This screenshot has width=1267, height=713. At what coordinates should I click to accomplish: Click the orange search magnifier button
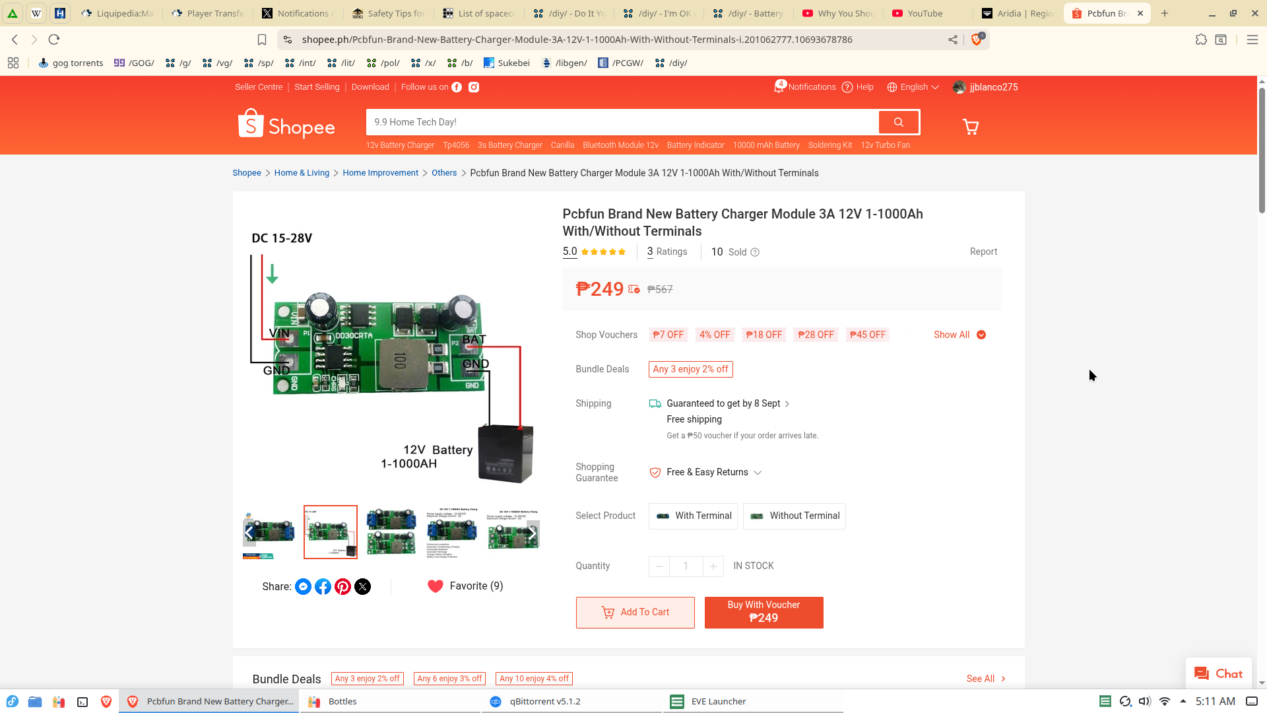pyautogui.click(x=898, y=122)
